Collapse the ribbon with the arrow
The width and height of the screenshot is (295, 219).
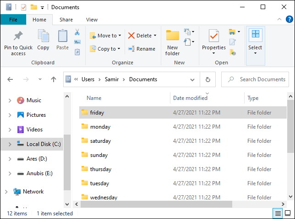pyautogui.click(x=279, y=19)
